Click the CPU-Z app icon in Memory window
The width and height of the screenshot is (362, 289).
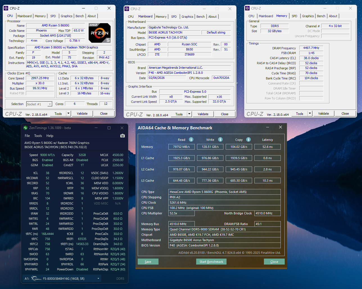pyautogui.click(x=247, y=8)
